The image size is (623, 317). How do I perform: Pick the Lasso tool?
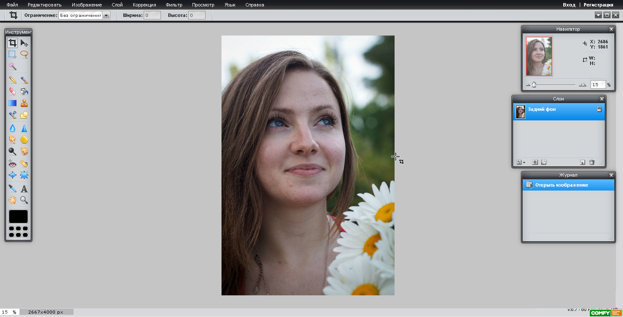tap(24, 55)
